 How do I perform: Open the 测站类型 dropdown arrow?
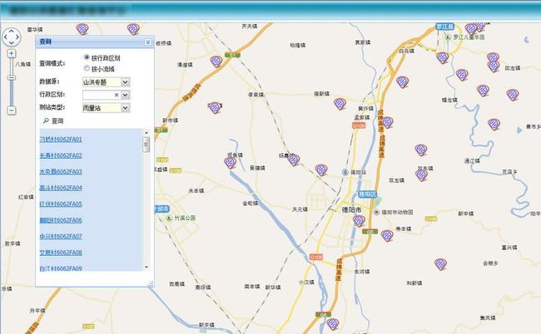(125, 108)
